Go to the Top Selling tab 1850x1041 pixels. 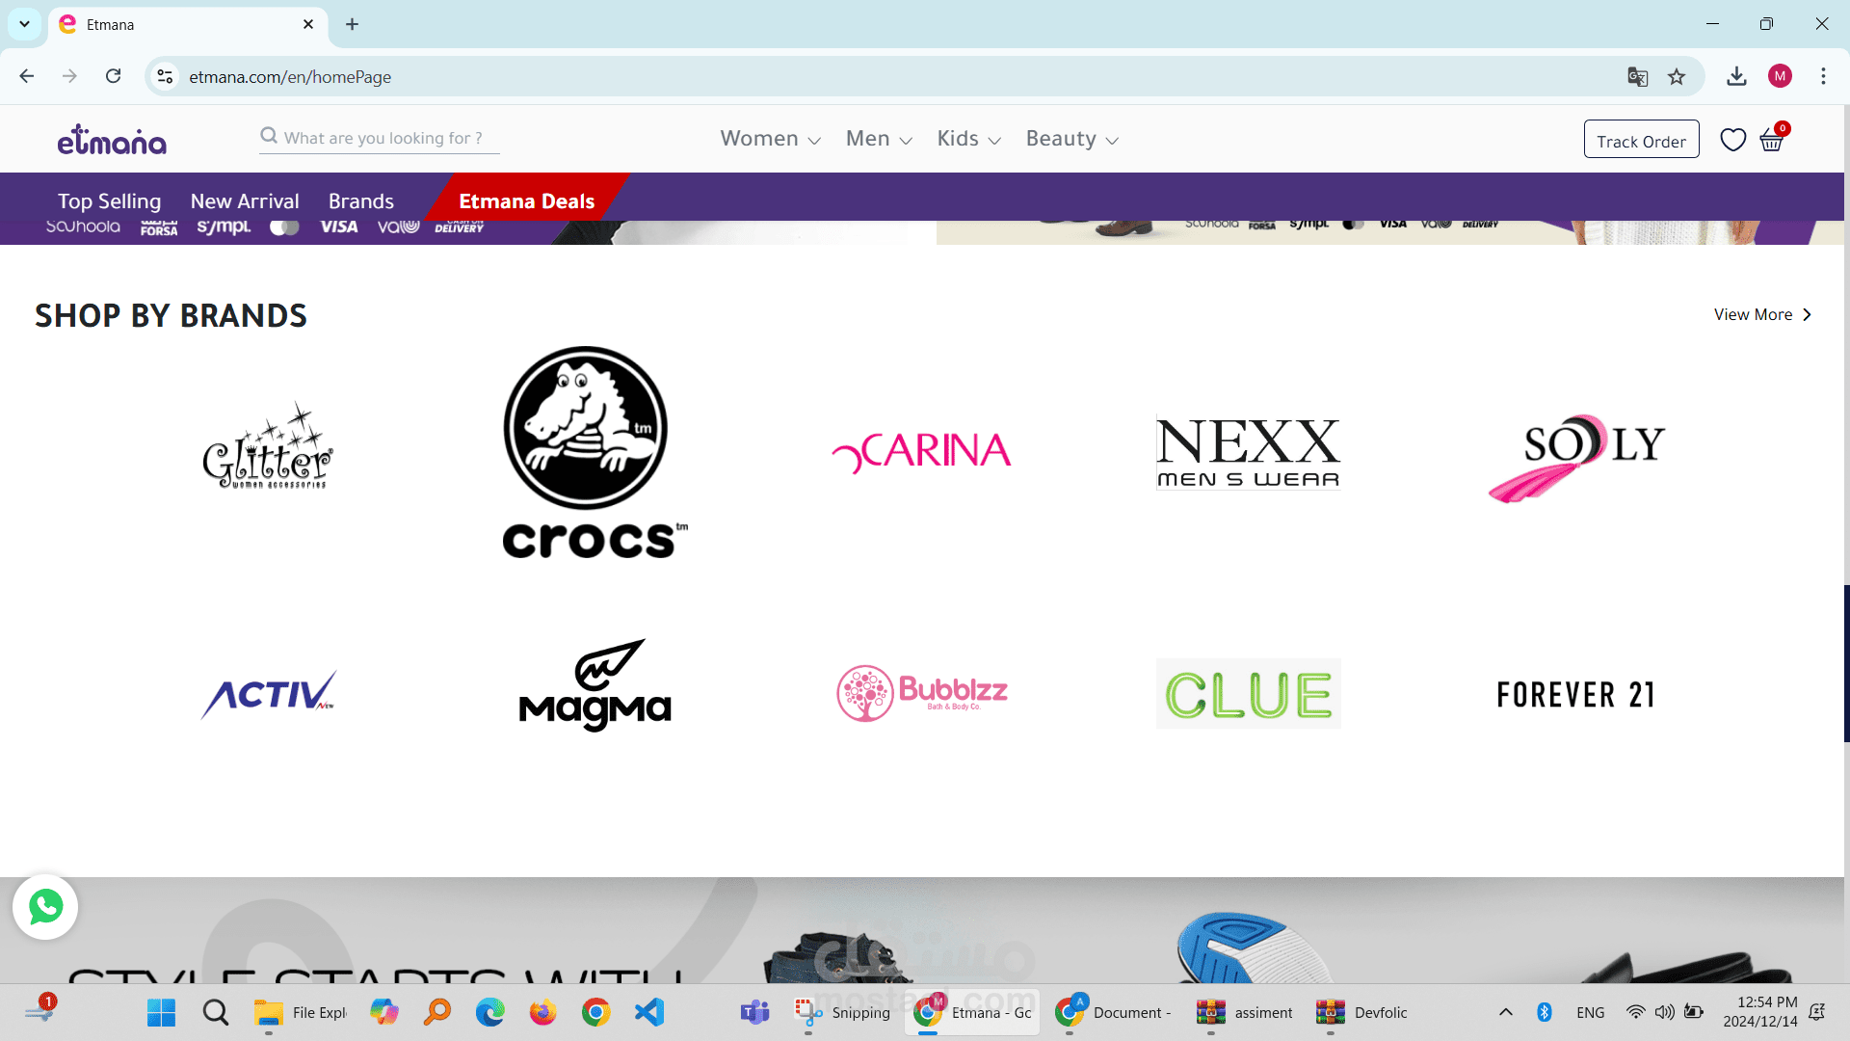point(109,201)
